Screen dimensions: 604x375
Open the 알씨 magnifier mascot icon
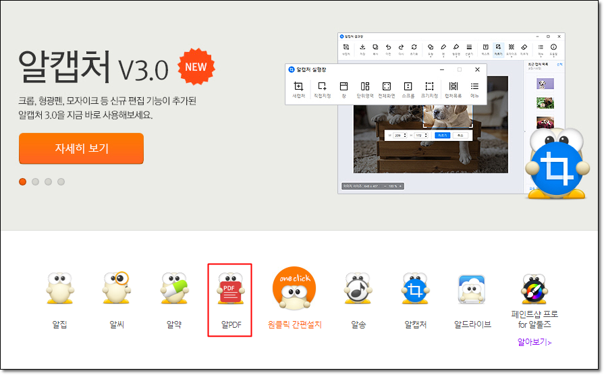[116, 288]
